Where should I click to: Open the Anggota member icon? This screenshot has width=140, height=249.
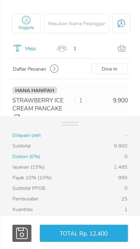click(26, 23)
